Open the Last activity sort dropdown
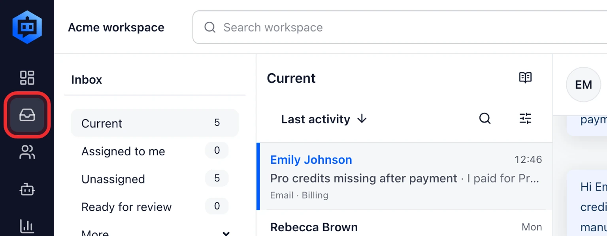Image resolution: width=607 pixels, height=236 pixels. [x=324, y=119]
